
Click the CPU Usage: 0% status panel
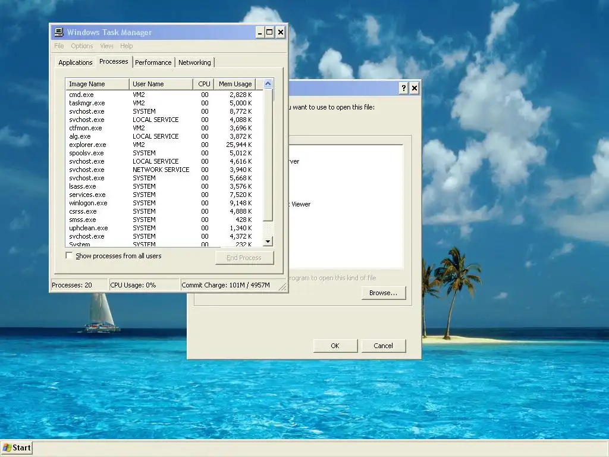coord(144,285)
